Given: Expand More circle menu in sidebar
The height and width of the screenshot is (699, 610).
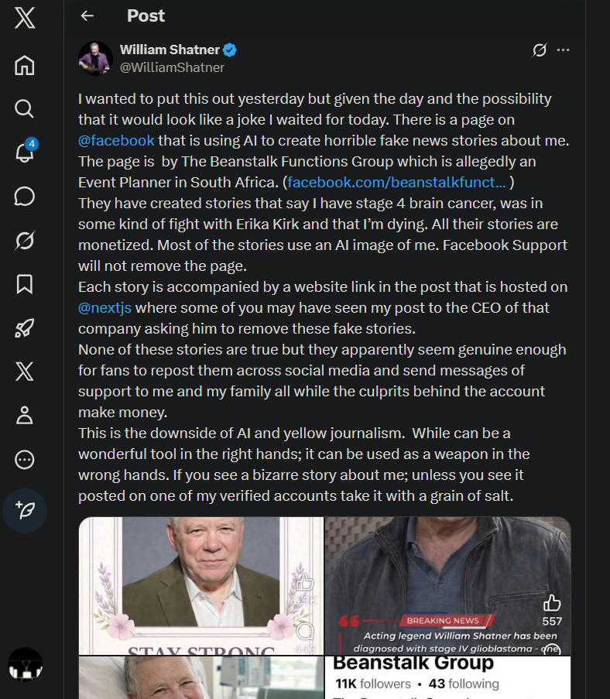Looking at the screenshot, I should point(25,459).
